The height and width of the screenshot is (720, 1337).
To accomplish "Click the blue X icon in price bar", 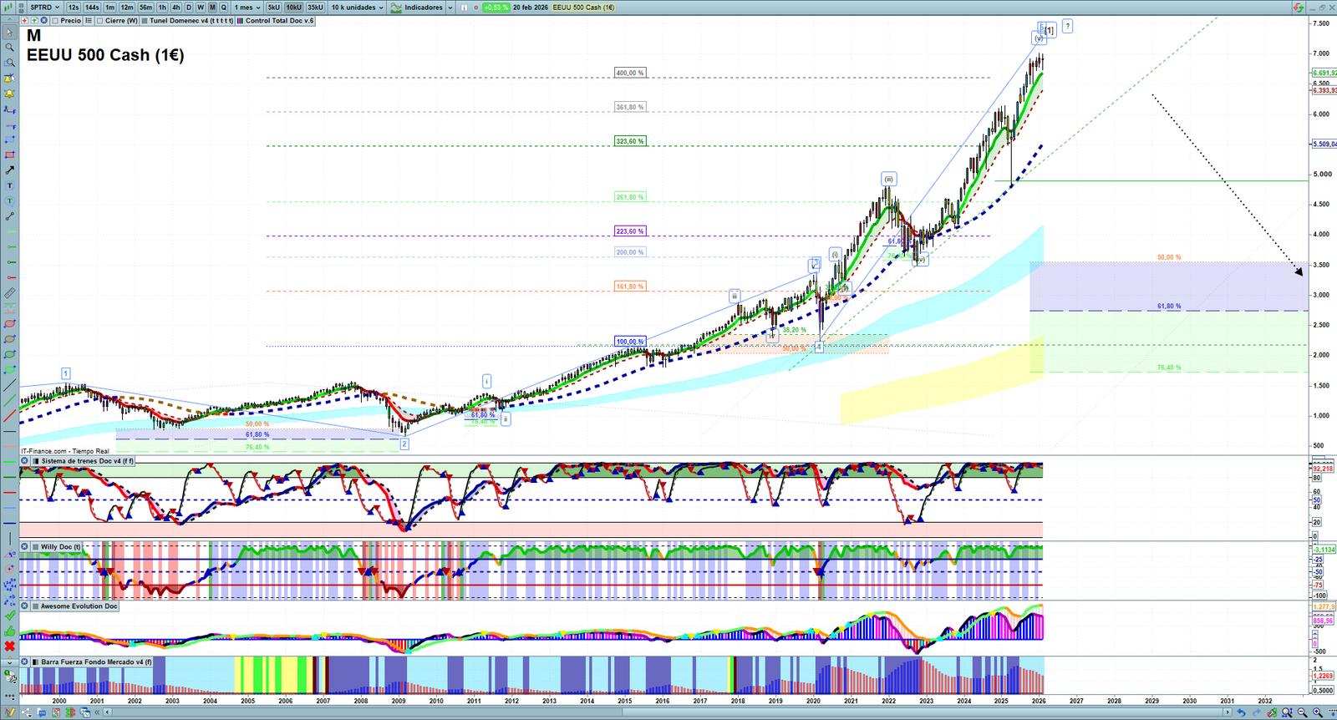I will [x=44, y=21].
